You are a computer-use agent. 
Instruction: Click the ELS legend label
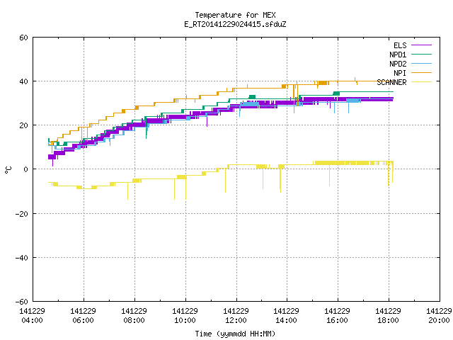(x=400, y=45)
